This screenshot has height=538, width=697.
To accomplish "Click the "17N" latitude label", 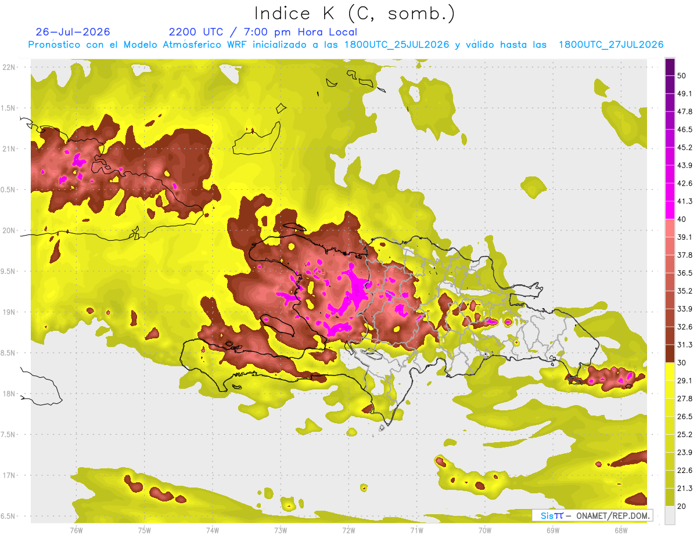I will pos(10,476).
